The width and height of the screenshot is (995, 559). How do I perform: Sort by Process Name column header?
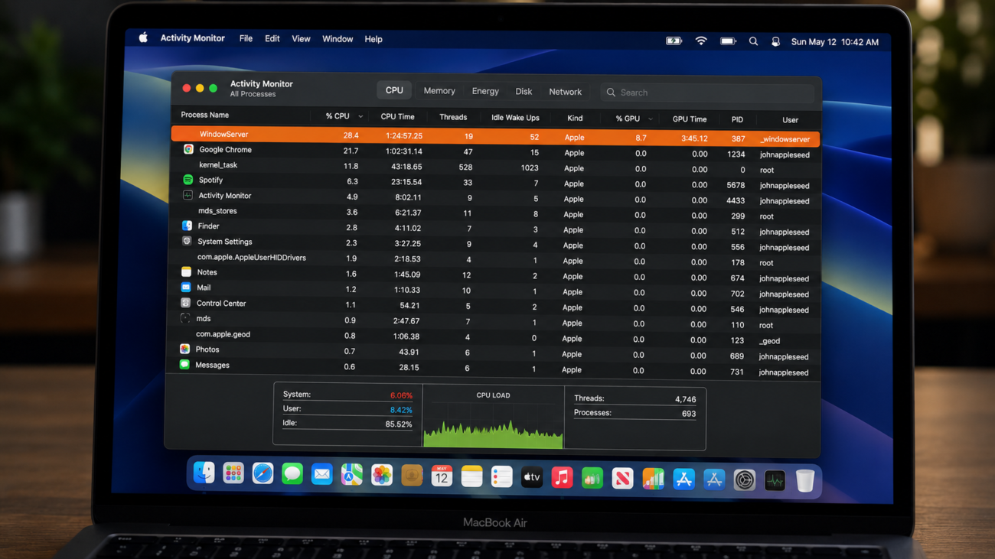[x=204, y=115]
